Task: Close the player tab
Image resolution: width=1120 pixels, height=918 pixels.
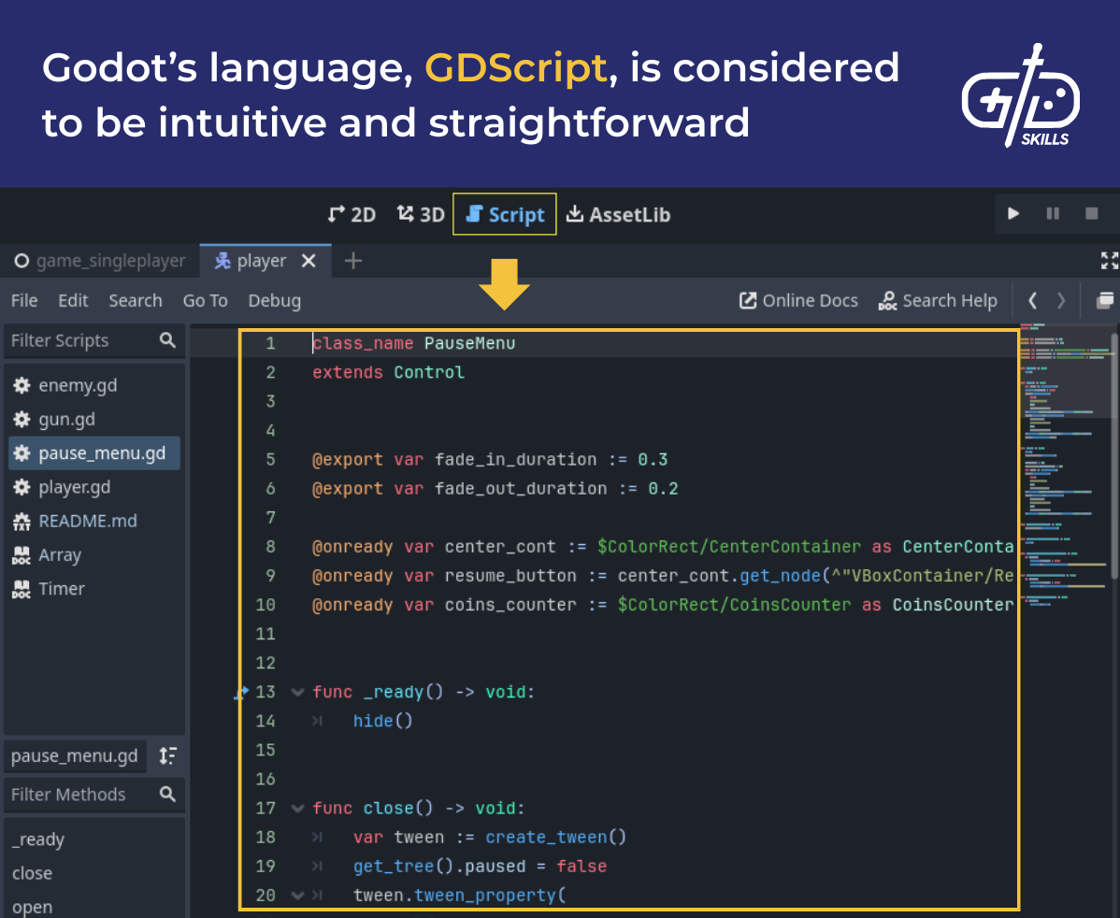Action: (x=309, y=261)
